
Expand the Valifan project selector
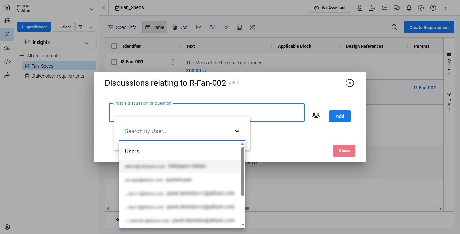tap(91, 9)
